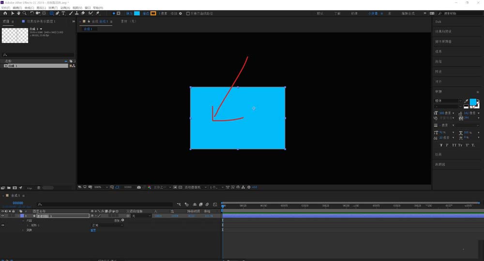Screen dimensions: 484x261
Task: Toggle the Bezier path checkbox in toolbar
Action: tap(188, 14)
